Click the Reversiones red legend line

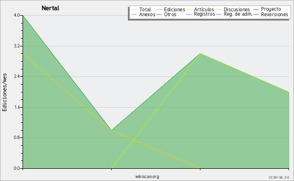point(256,15)
